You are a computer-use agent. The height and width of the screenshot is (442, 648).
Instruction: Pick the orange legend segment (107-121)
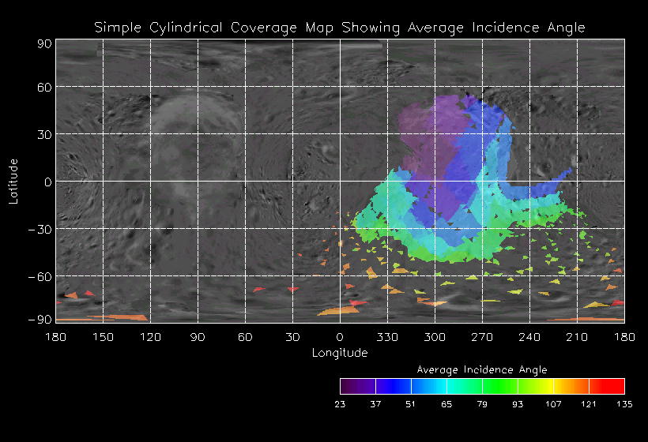point(571,386)
